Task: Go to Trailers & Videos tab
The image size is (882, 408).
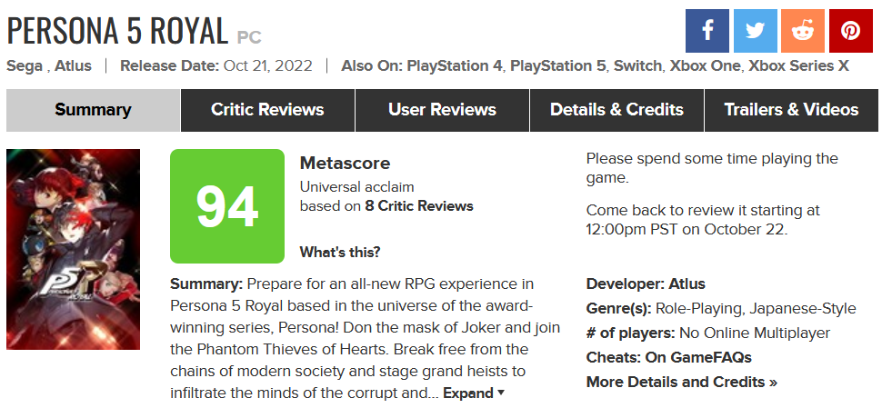Action: coord(791,110)
